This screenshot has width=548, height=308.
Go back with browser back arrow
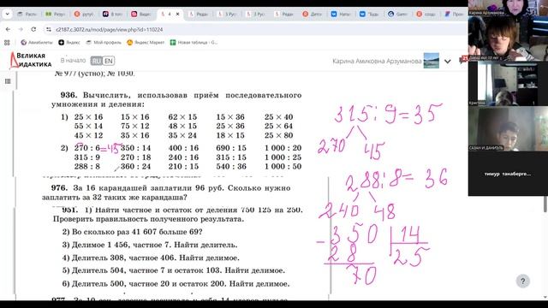(8, 30)
